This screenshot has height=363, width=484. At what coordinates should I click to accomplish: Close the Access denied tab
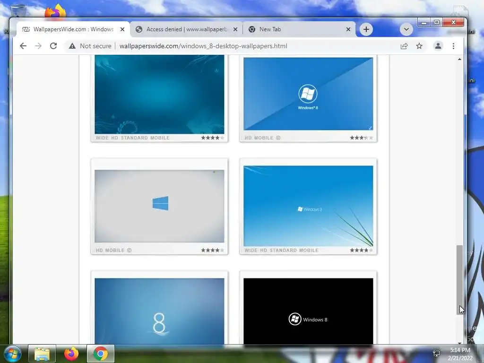coord(235,29)
